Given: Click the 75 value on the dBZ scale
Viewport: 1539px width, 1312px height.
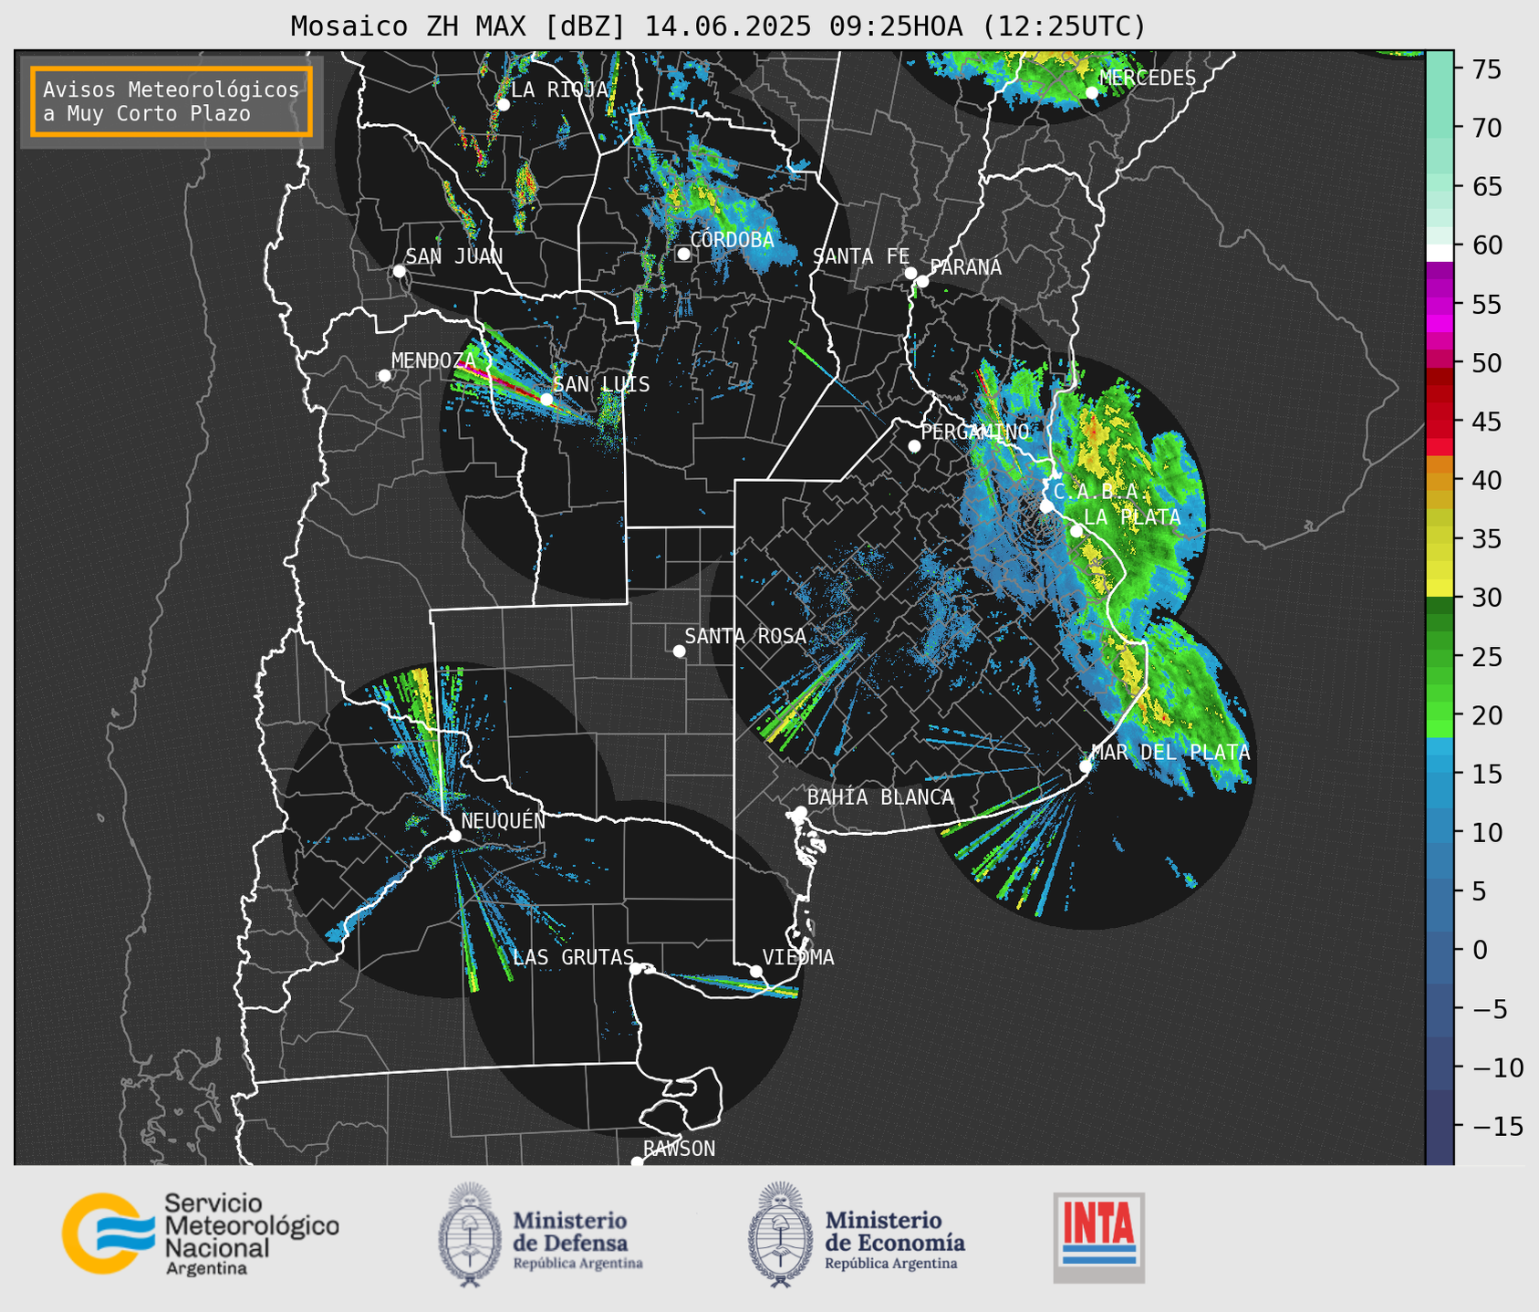Looking at the screenshot, I should coord(1486,68).
